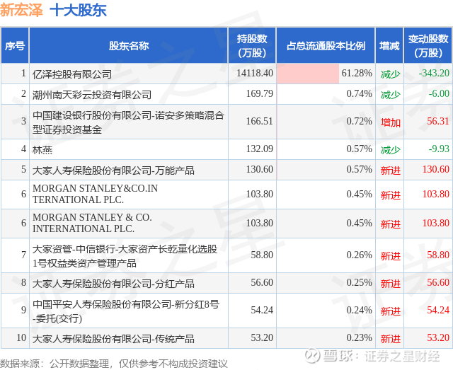Click the 占总流通股本比例 column header
This screenshot has height=370, width=453.
(x=326, y=46)
